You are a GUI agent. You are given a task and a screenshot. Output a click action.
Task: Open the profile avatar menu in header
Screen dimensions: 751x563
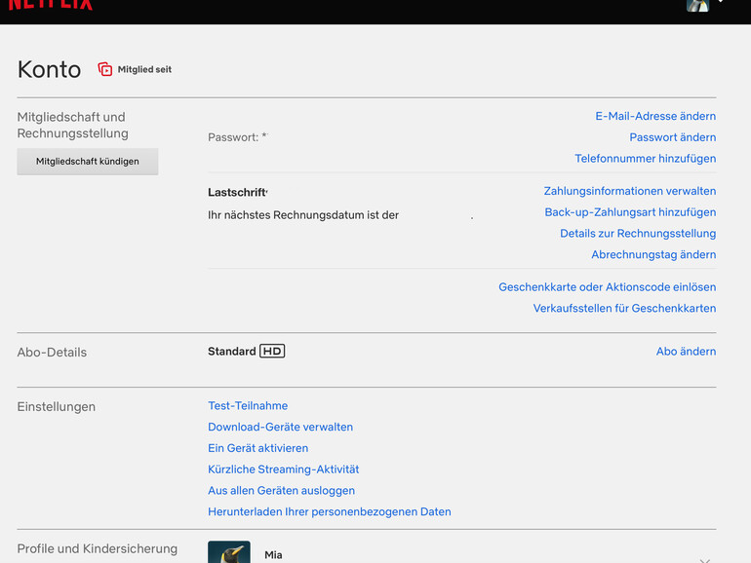[697, 5]
